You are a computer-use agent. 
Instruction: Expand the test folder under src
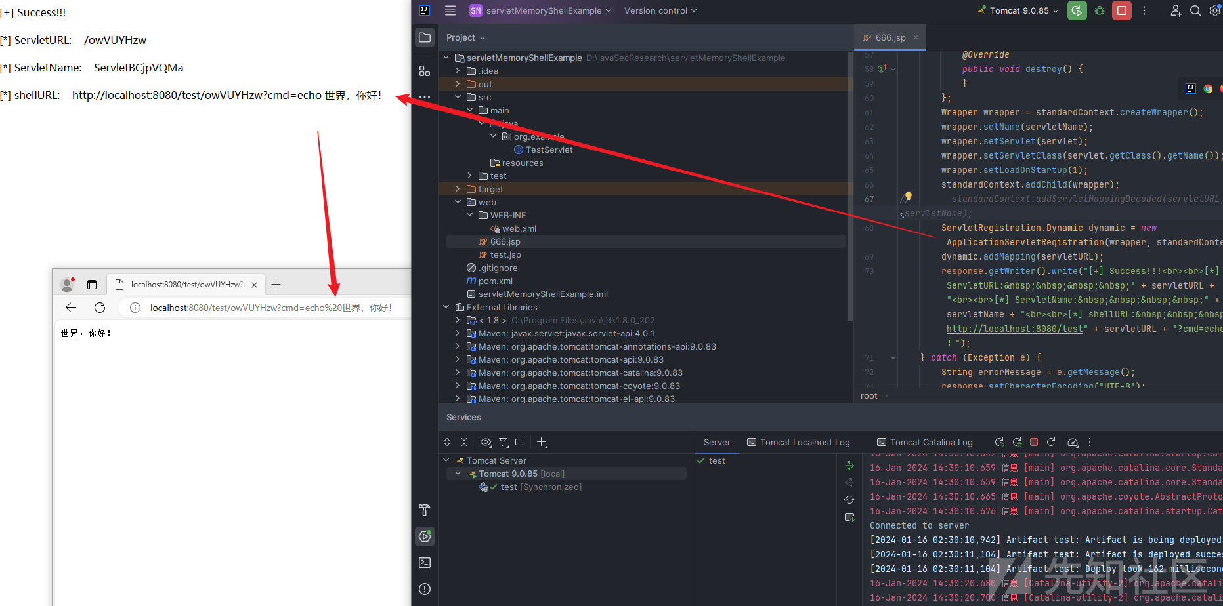point(469,176)
